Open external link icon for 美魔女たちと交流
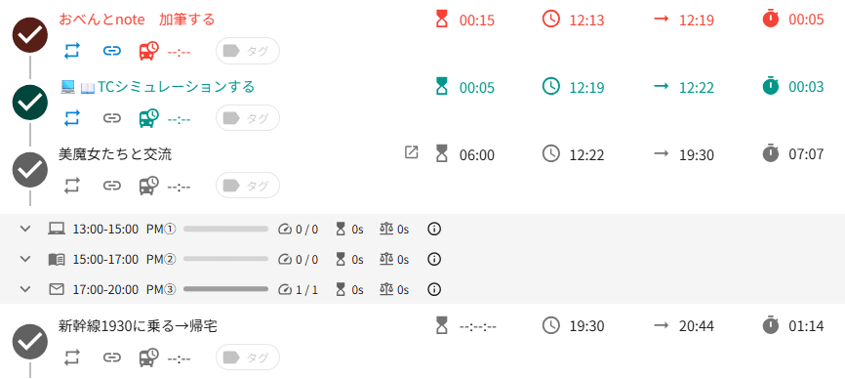This screenshot has height=379, width=845. tap(411, 153)
